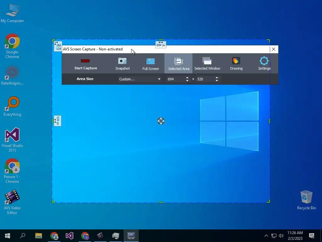Open the network tray icon
Image resolution: width=322 pixels, height=242 pixels.
click(274, 236)
